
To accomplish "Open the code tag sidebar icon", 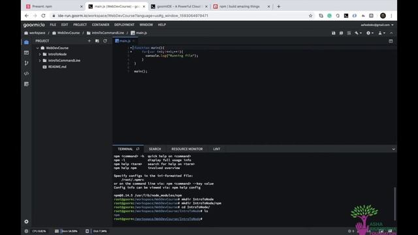I will (x=26, y=74).
